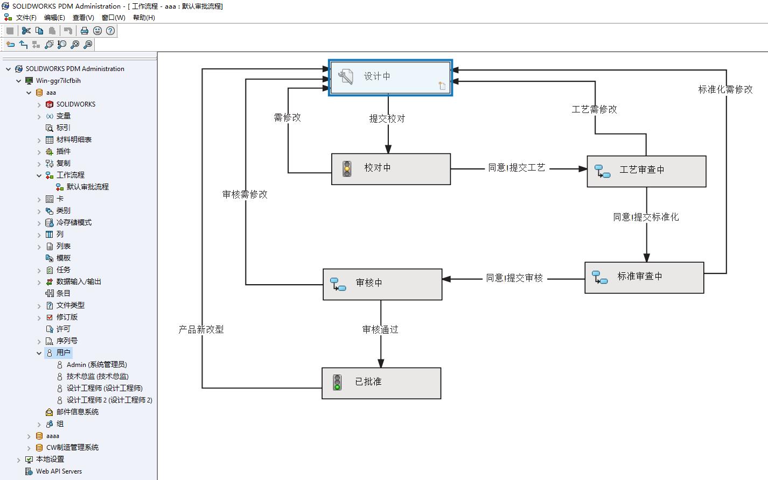Screen dimensions: 768x480
Task: Expand the 任务 tree node
Action: (39, 270)
